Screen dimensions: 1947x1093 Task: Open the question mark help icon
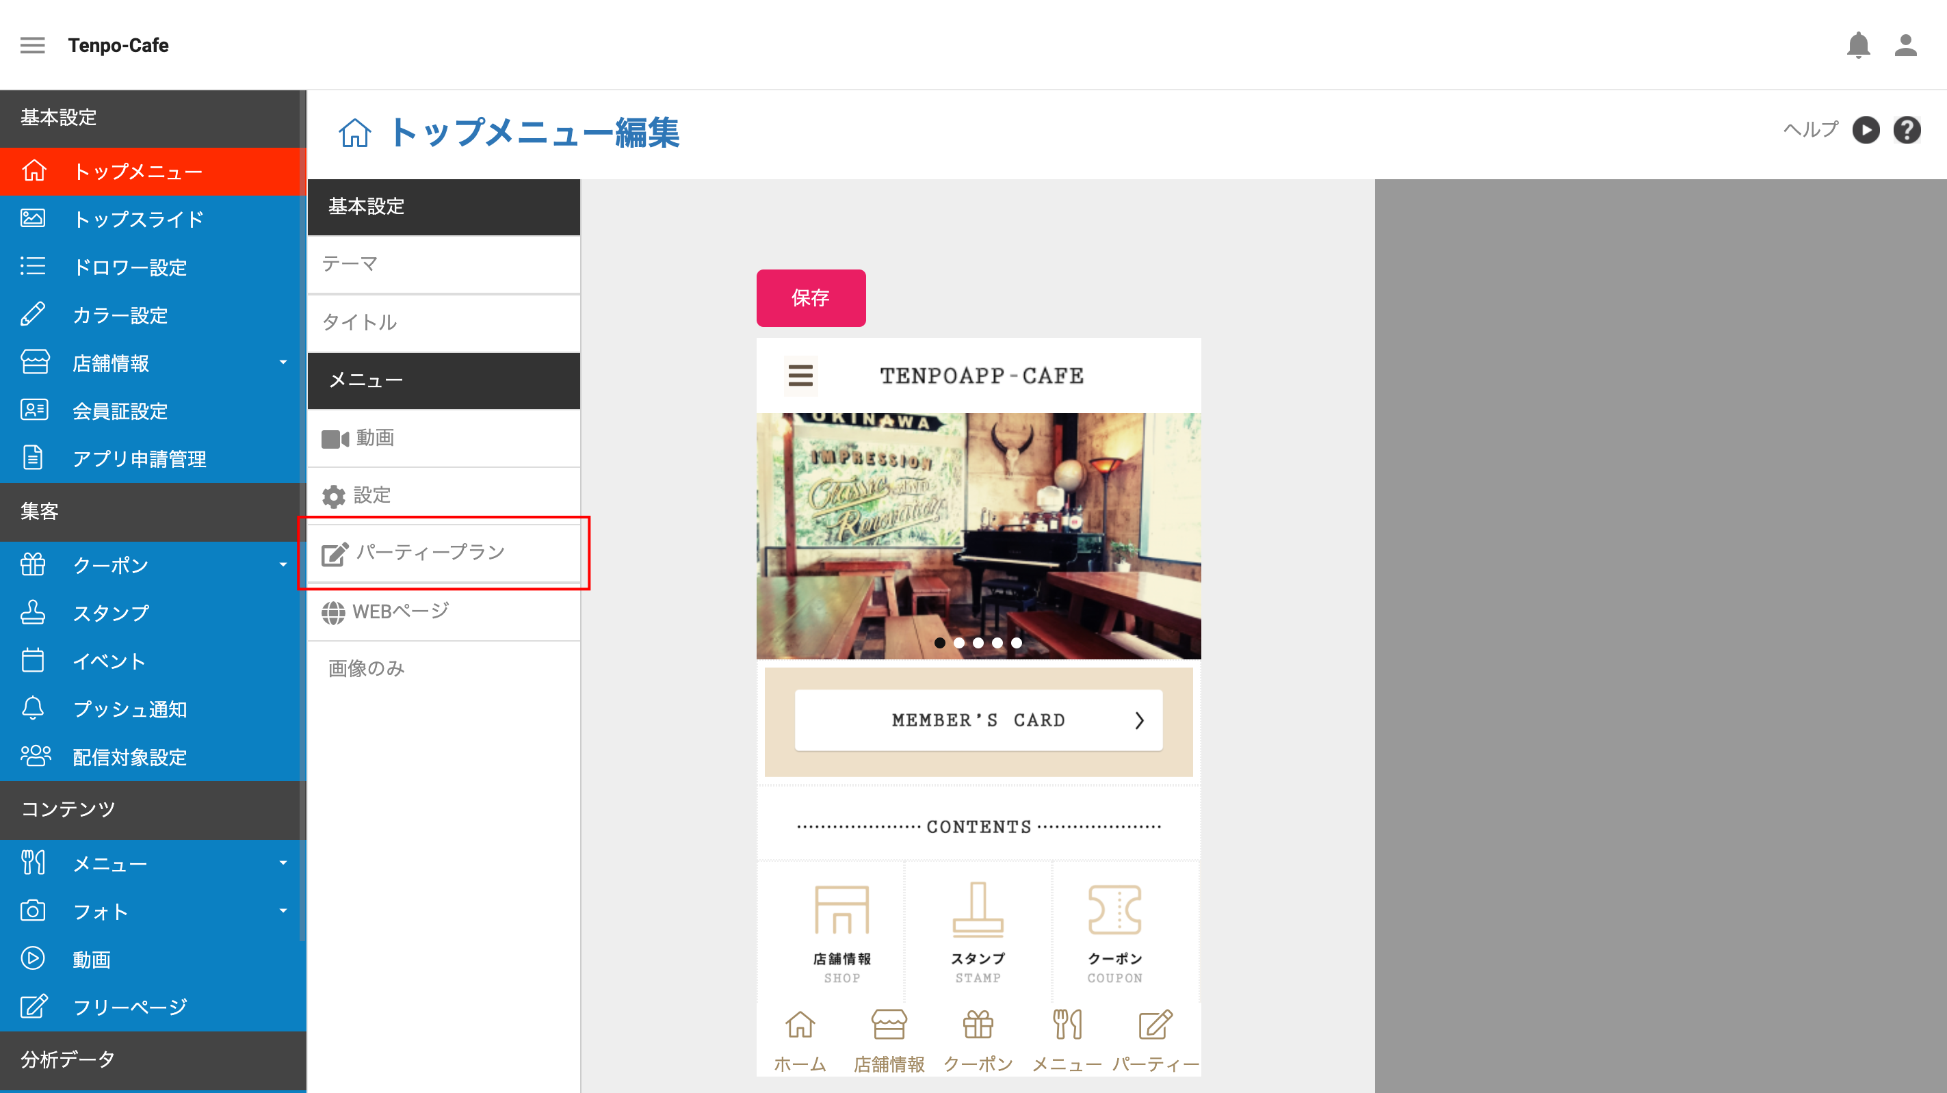tap(1907, 130)
